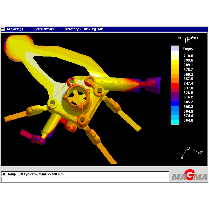Select the 647.4 temperature value
The height and width of the screenshot is (209, 209).
point(188,84)
